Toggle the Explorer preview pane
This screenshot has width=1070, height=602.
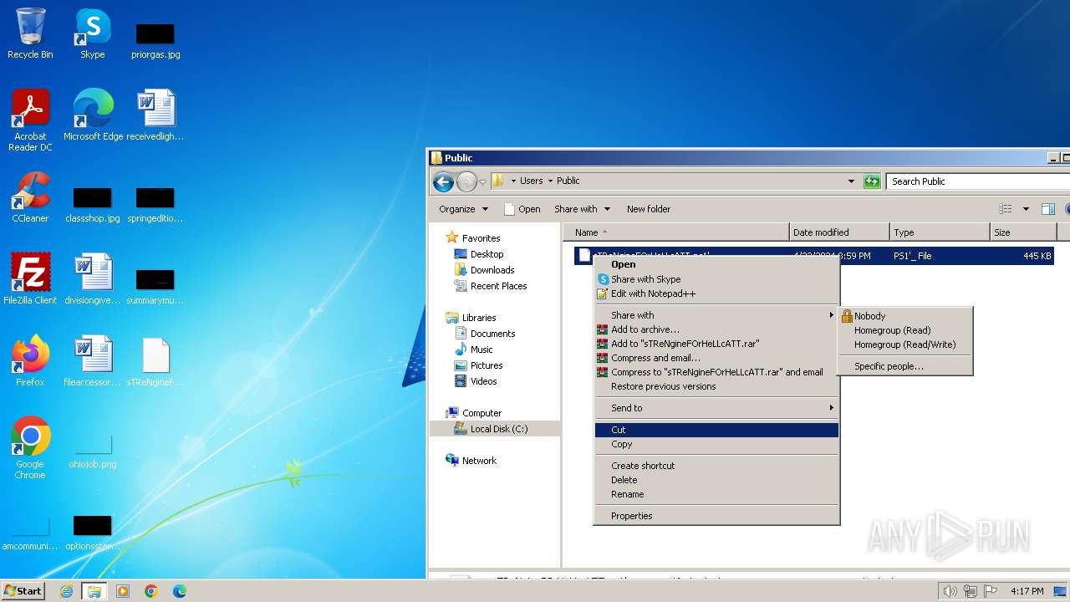(1048, 209)
